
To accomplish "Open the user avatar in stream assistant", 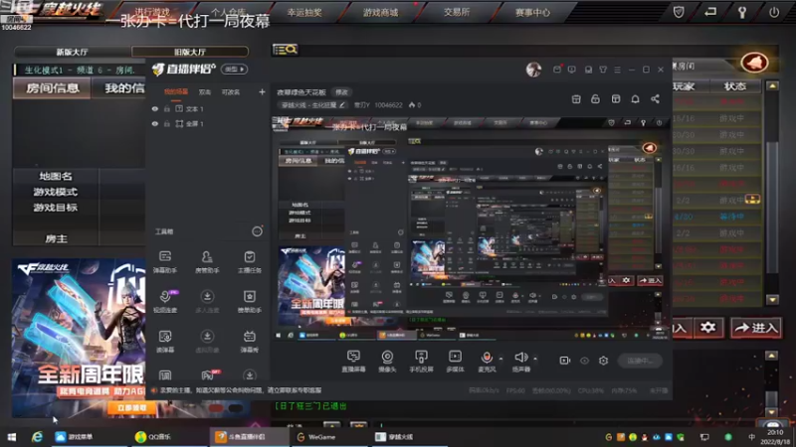I will coord(533,70).
